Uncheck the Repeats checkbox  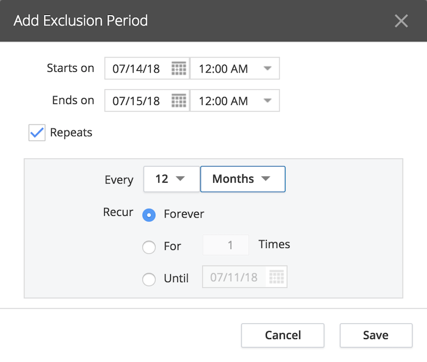pyautogui.click(x=37, y=133)
